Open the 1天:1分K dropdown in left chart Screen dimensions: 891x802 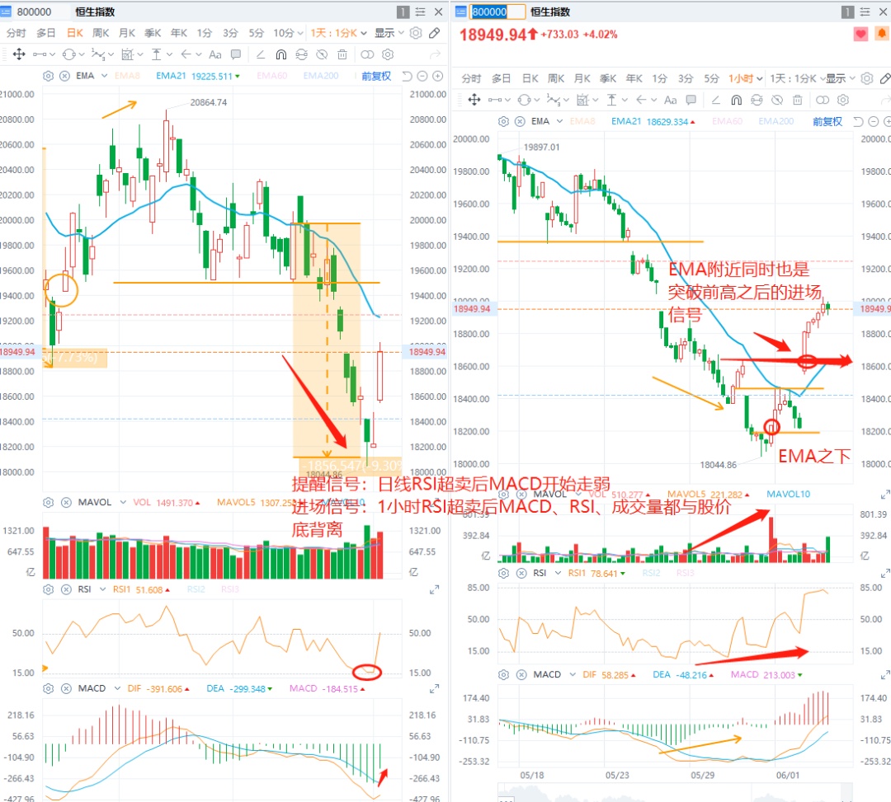pos(339,33)
